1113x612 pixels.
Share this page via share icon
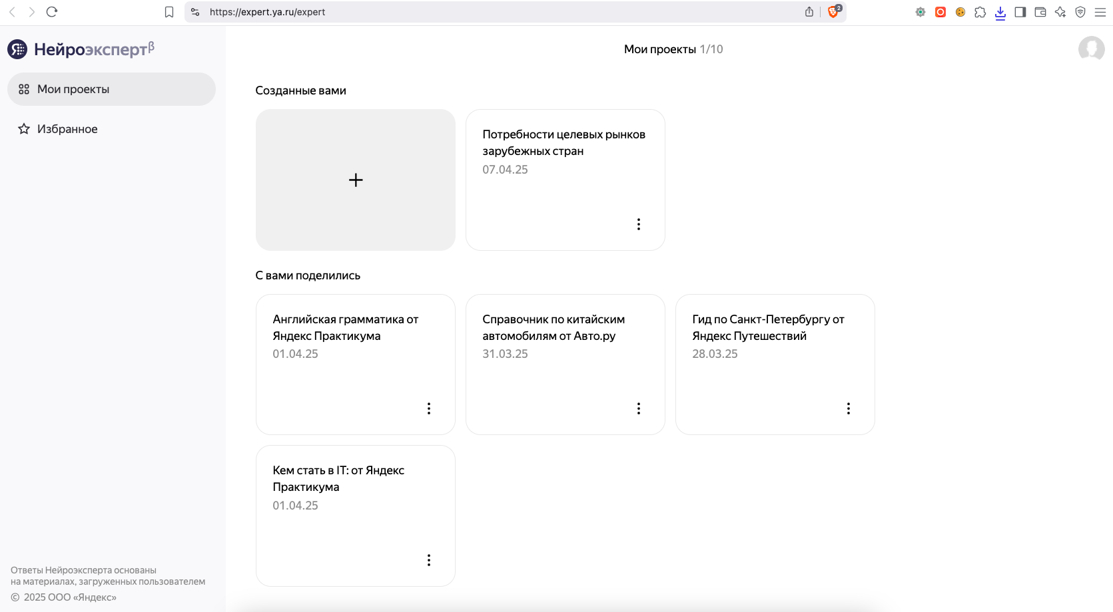click(x=809, y=12)
